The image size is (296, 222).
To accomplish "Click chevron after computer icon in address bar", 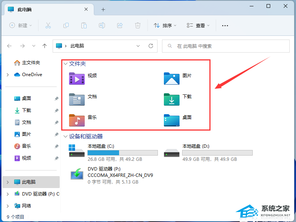I will click(x=66, y=46).
